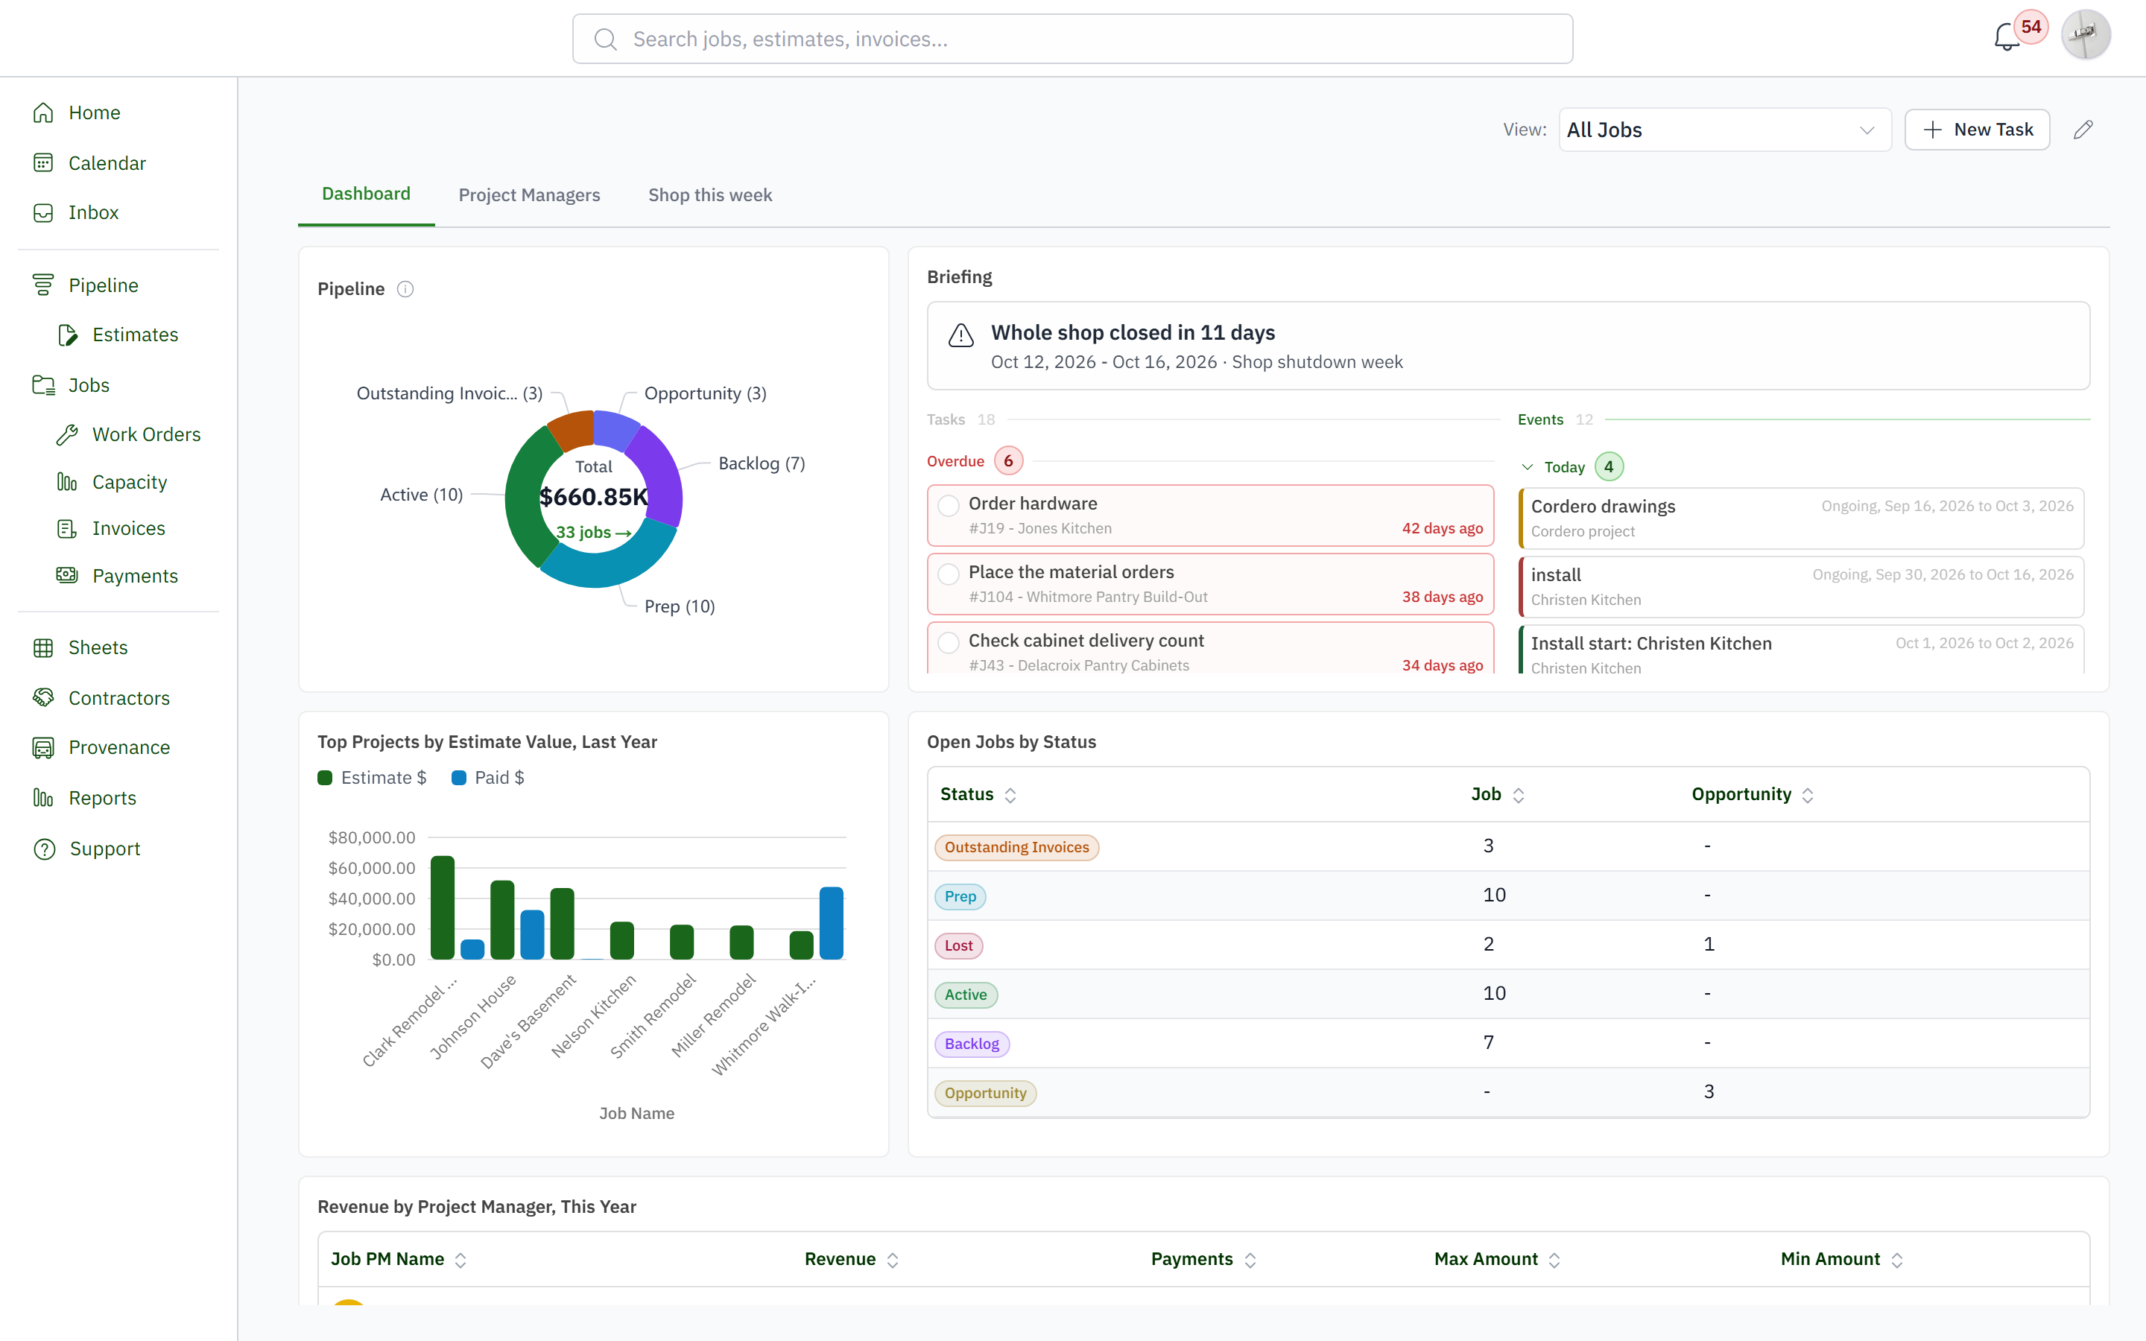Click the Work Orders wrench icon
The width and height of the screenshot is (2146, 1341).
click(67, 434)
